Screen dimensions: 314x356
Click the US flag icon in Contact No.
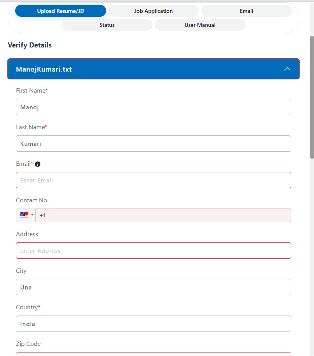pos(24,215)
